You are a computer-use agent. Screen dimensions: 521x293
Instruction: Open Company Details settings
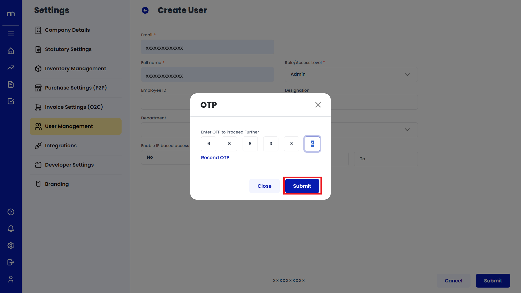tap(67, 30)
